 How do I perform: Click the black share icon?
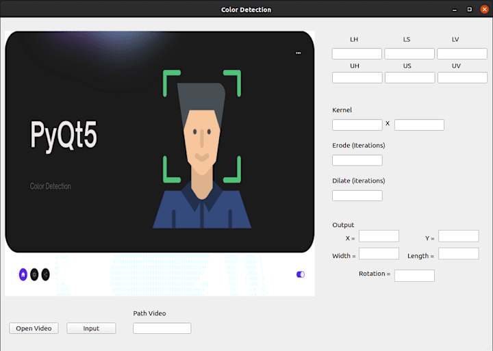click(x=46, y=274)
